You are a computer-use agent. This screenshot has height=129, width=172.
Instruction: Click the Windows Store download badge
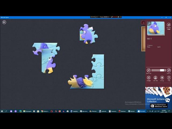tap(159, 106)
